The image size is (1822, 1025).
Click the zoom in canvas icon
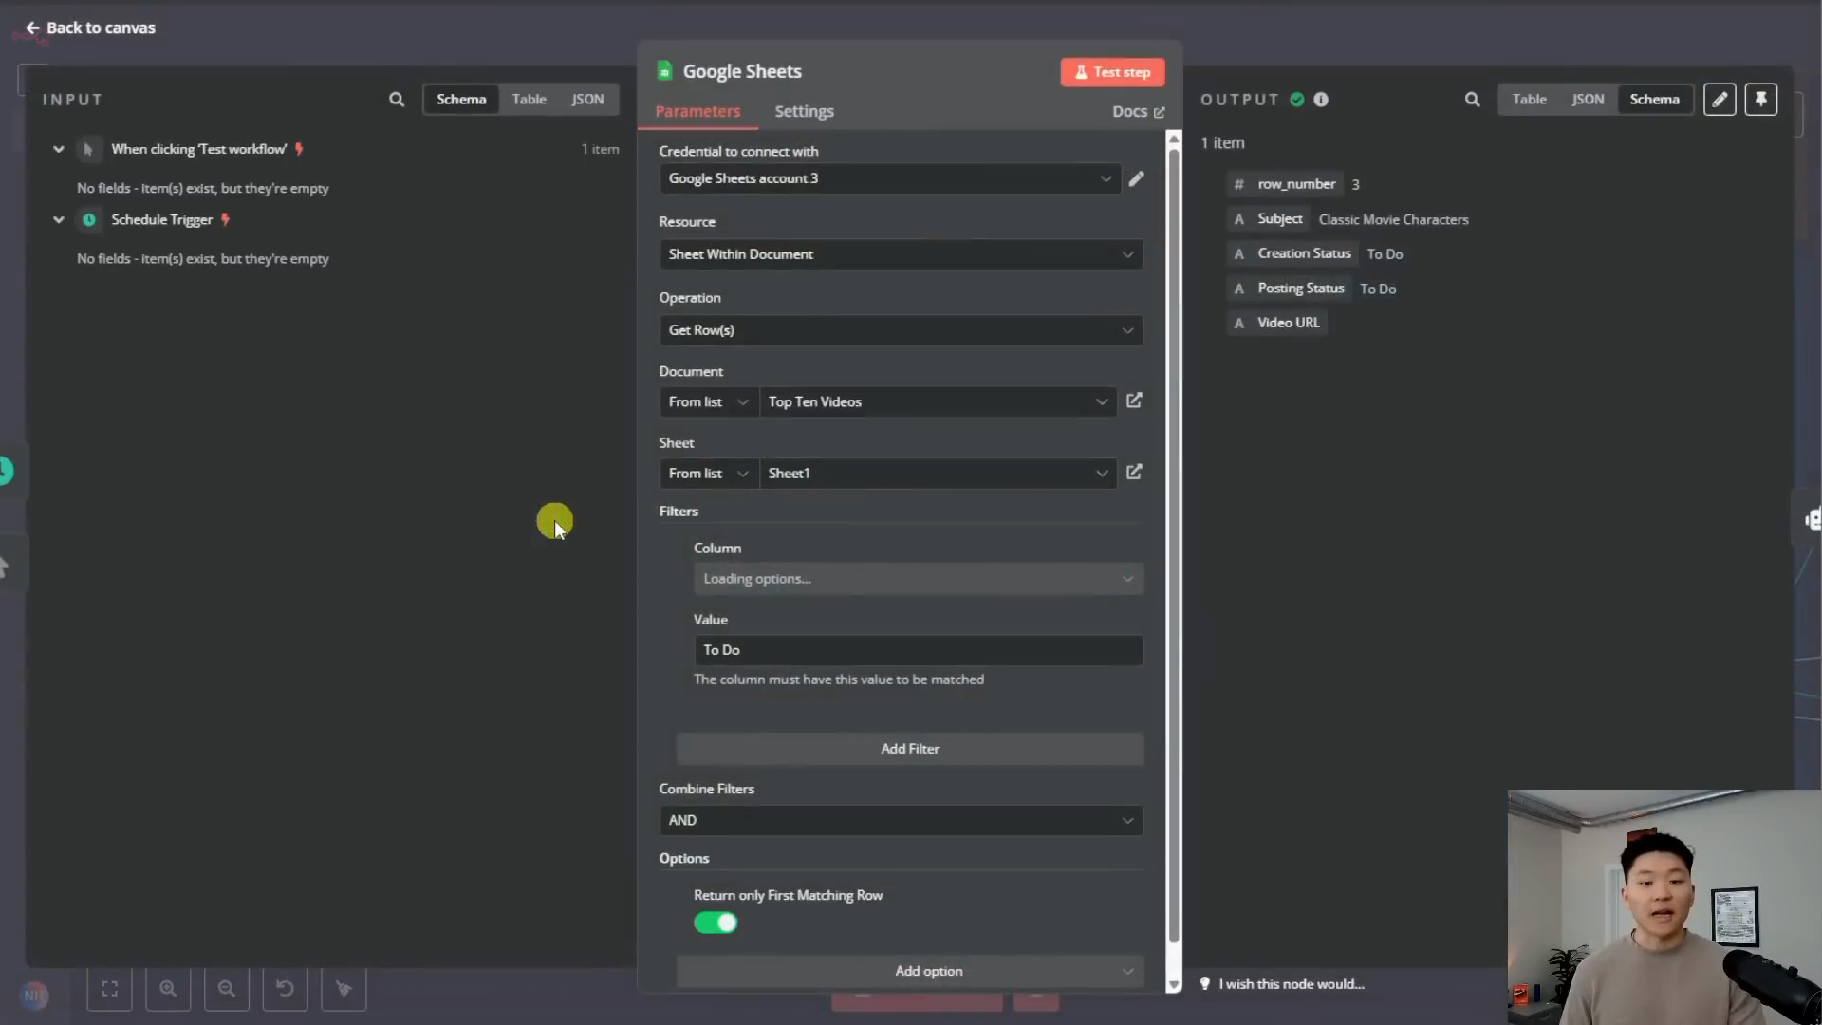tap(168, 989)
